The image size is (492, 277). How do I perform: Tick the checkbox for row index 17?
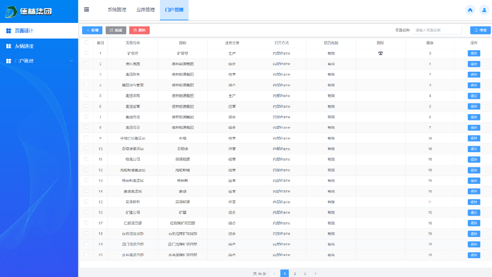[x=86, y=223]
